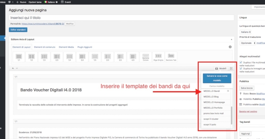The image size is (265, 139).
Task: Select the Scadenza 21/09/2018 text block
Action: point(121,133)
